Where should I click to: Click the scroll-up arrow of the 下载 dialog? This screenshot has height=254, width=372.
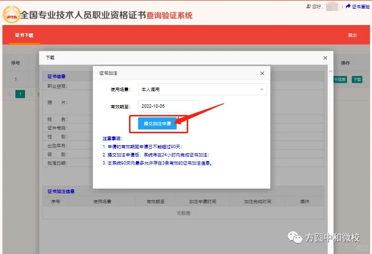pyautogui.click(x=331, y=71)
